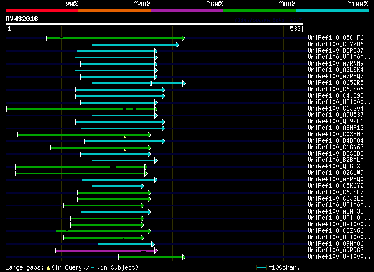Image resolution: width=374 pixels, height=272 pixels.
Task: Click the white AV432016 query sequence bar
Action: [x=154, y=24]
